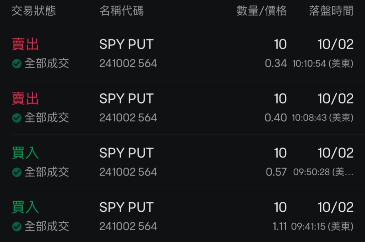This screenshot has height=242, width=365.
Task: Click 全部成交 status on 10:08:43 order
Action: click(x=47, y=118)
